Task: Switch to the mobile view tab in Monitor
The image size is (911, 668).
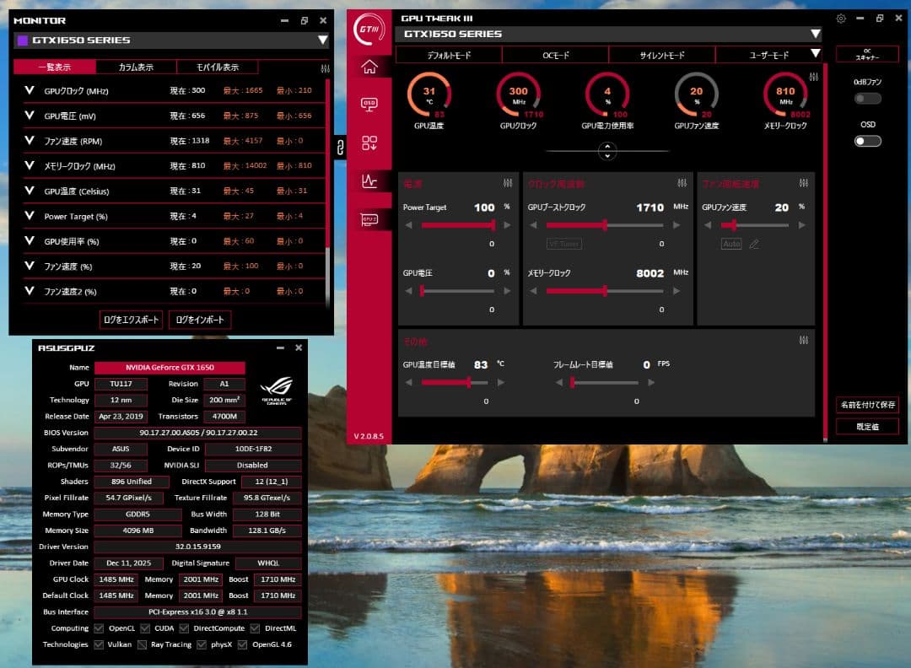Action: 218,67
